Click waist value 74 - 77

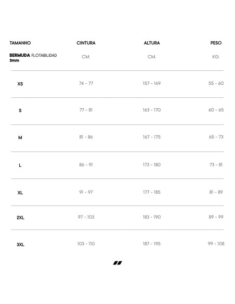tap(86, 83)
